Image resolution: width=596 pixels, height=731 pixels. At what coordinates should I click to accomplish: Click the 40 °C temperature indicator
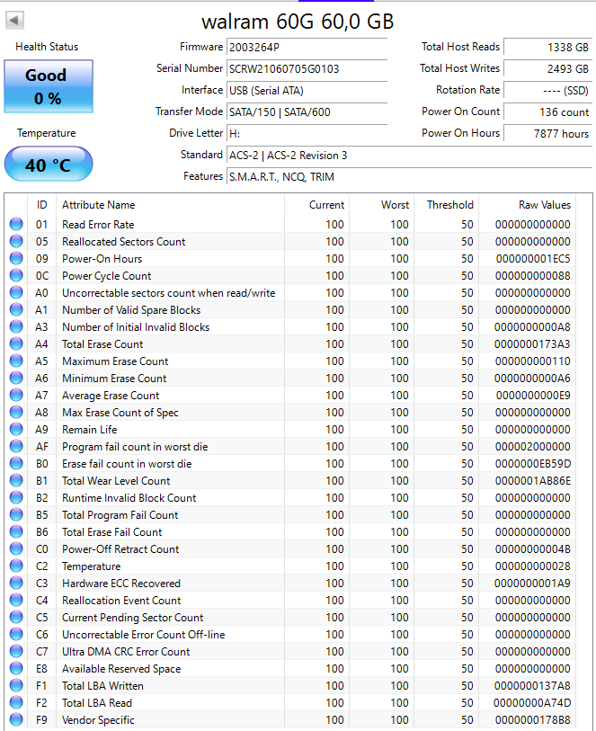pyautogui.click(x=49, y=165)
